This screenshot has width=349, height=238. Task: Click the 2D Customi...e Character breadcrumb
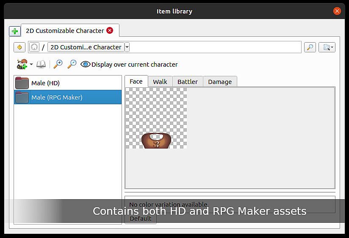click(x=86, y=47)
